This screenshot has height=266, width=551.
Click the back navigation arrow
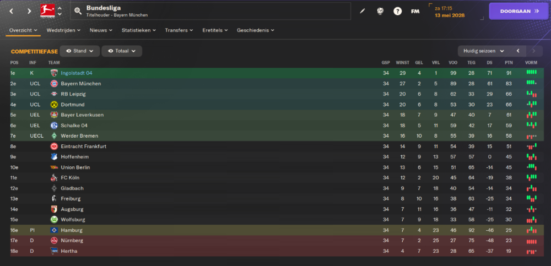click(11, 11)
